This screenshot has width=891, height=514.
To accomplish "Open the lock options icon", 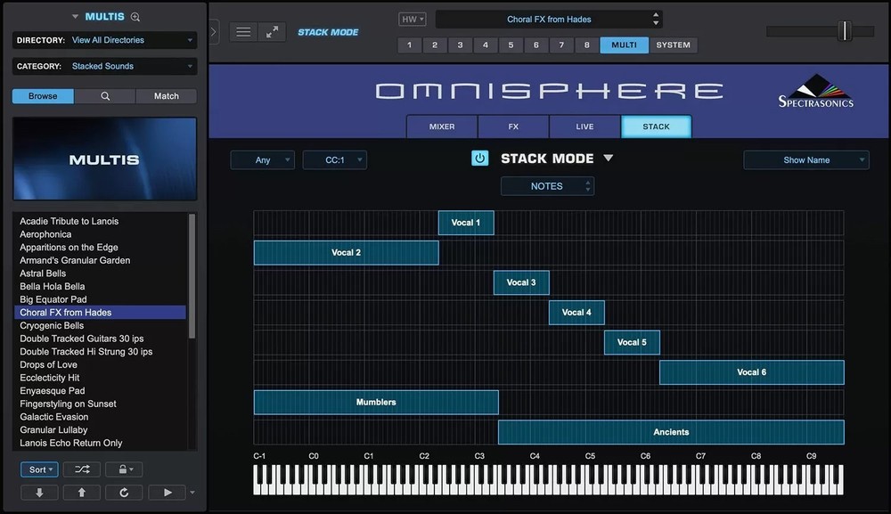I will click(x=124, y=469).
